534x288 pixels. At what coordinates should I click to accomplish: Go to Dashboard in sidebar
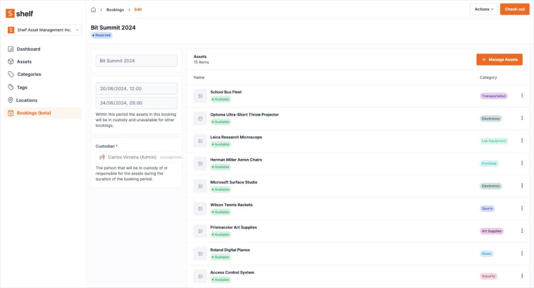pos(43,49)
